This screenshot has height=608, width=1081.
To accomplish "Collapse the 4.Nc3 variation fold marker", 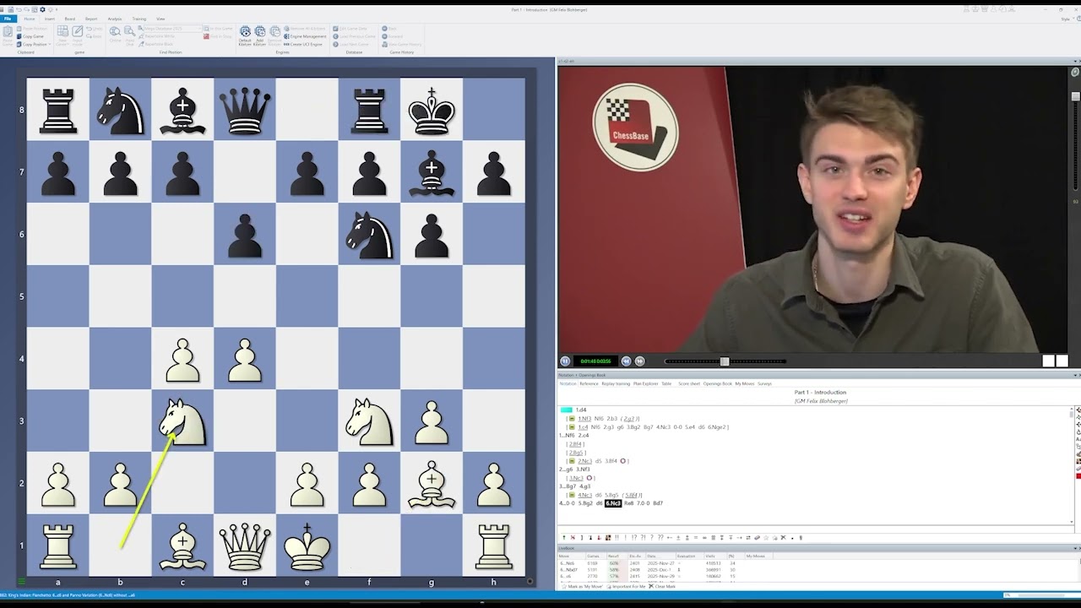I will pos(572,495).
